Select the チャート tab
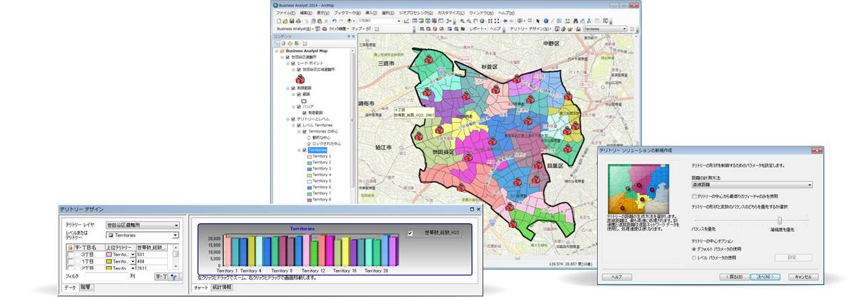 pyautogui.click(x=202, y=288)
